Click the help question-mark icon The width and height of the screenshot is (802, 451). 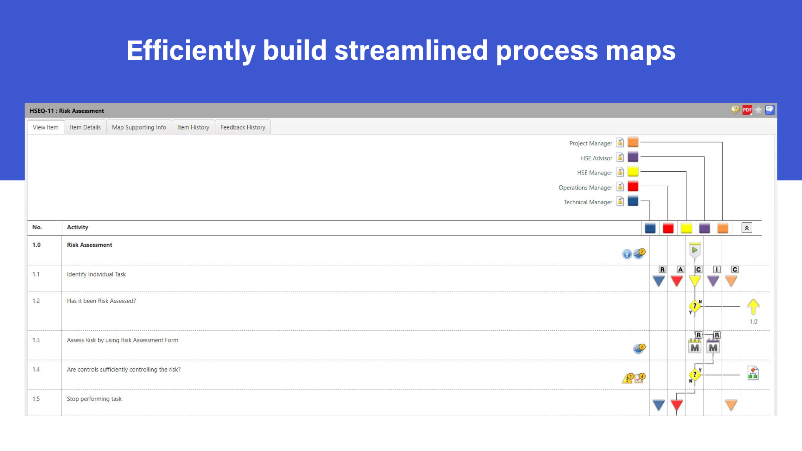click(736, 110)
